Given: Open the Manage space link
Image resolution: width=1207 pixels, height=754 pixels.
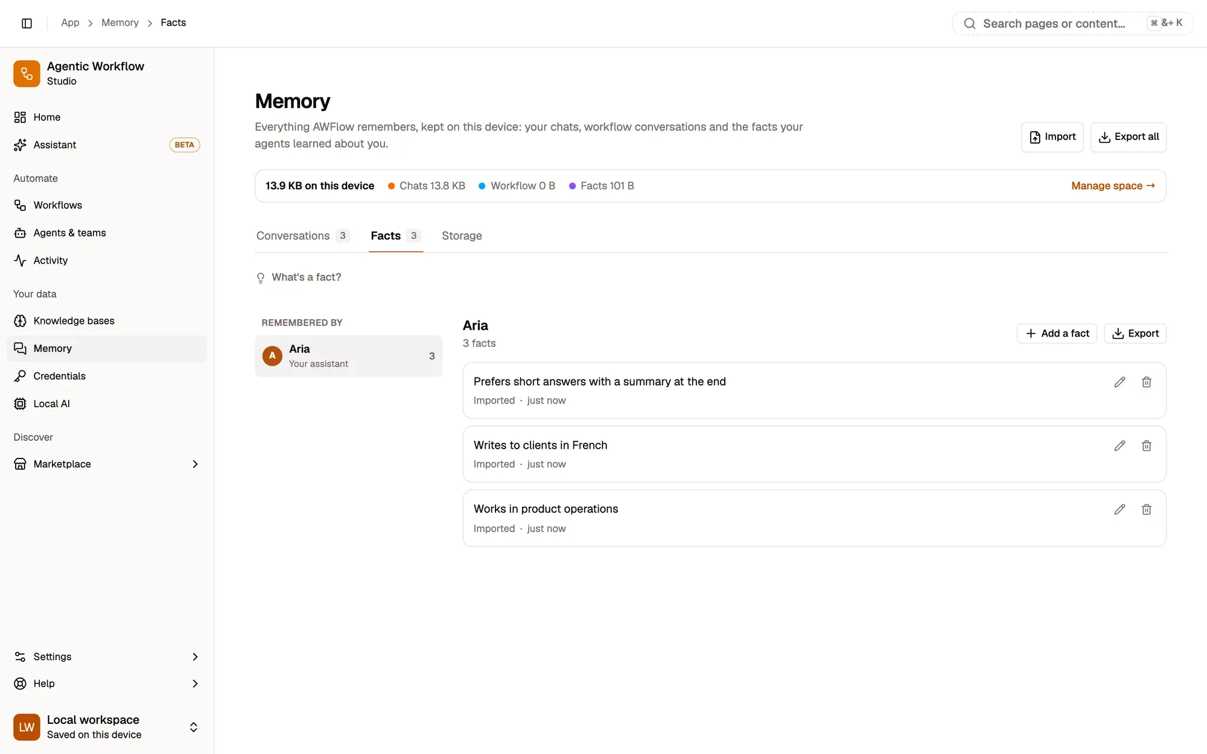Looking at the screenshot, I should [x=1113, y=186].
